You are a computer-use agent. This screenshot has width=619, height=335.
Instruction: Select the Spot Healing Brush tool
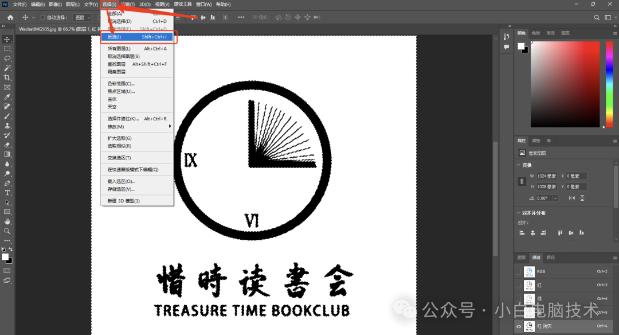[x=7, y=106]
